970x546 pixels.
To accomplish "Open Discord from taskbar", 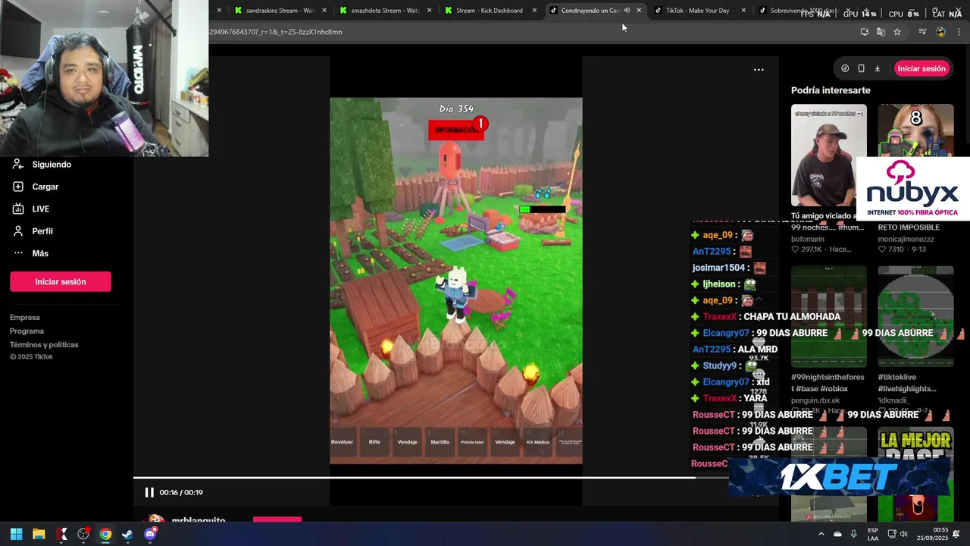I will pyautogui.click(x=150, y=534).
